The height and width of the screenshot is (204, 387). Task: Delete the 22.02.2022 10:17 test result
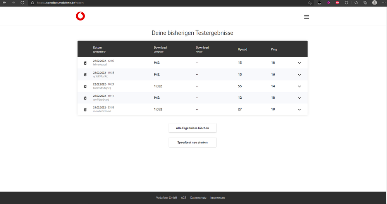coord(85,98)
